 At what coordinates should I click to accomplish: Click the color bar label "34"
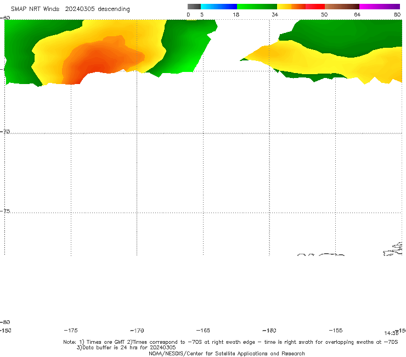275,14
